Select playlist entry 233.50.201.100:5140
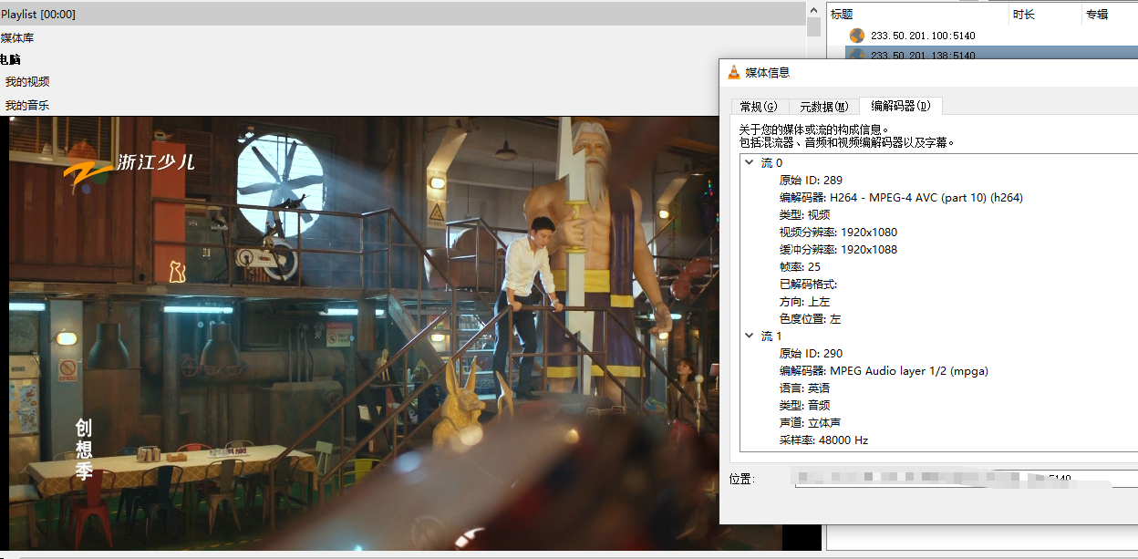 click(923, 36)
